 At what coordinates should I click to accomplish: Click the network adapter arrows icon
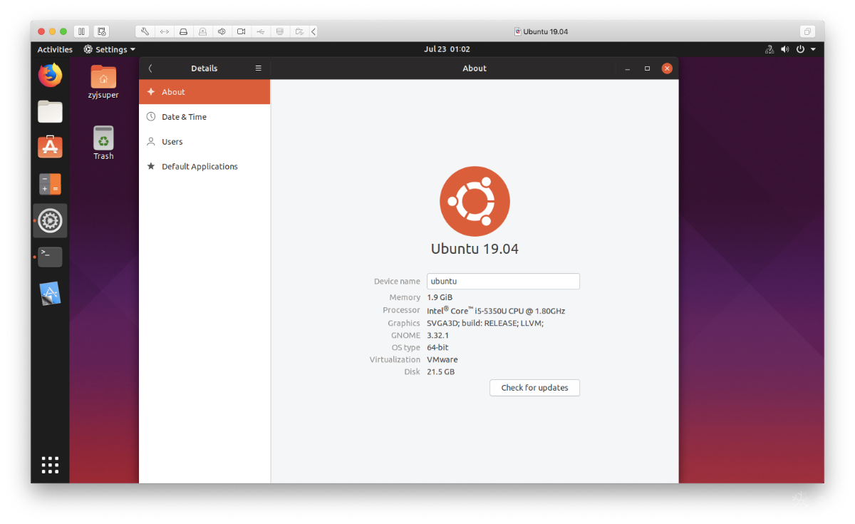coord(164,31)
